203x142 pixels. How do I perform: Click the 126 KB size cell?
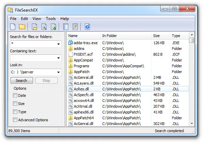159,43
